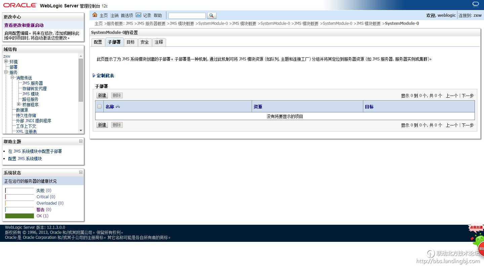Open the 配置 JMS 系统模块 help link
This screenshot has width=484, height=268.
(25, 158)
